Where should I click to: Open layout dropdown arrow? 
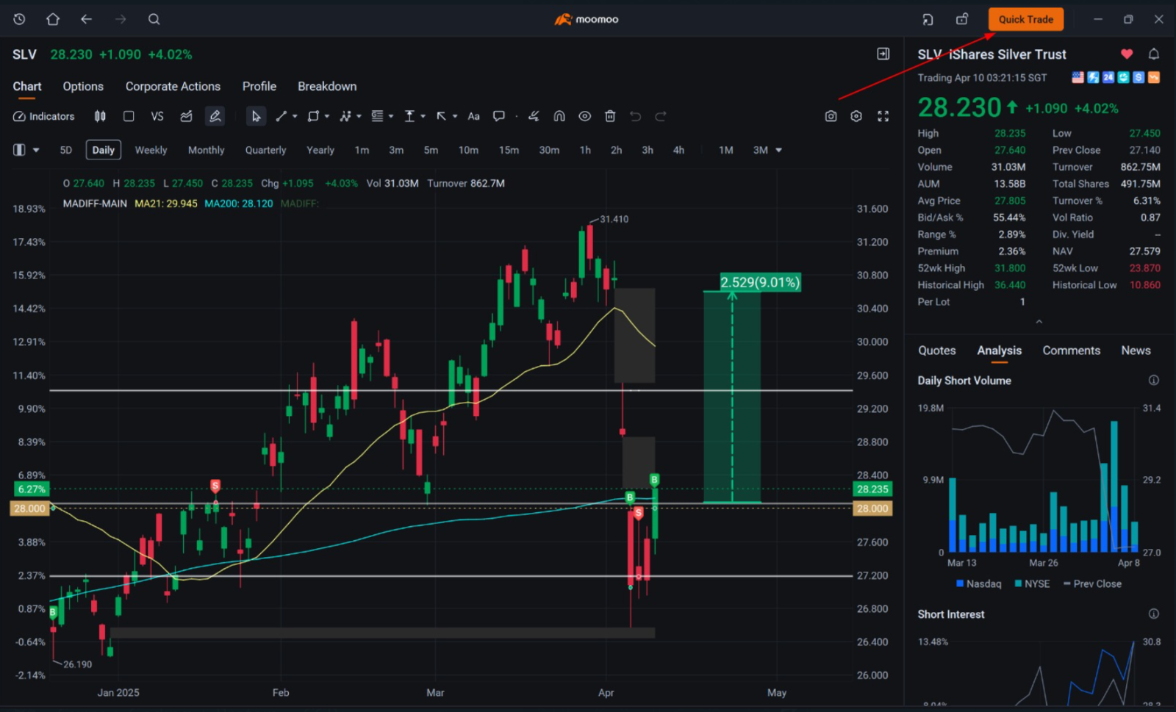click(x=35, y=150)
